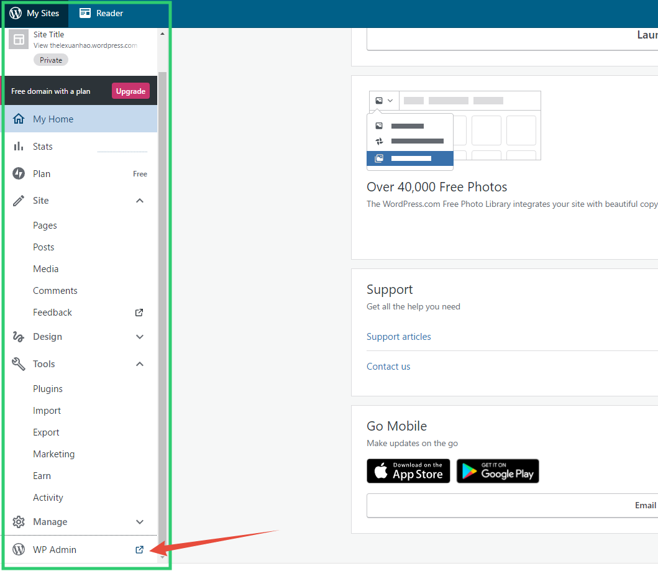Click the dropdown chevron in photo illustration toolbar
The width and height of the screenshot is (658, 571).
tap(390, 101)
